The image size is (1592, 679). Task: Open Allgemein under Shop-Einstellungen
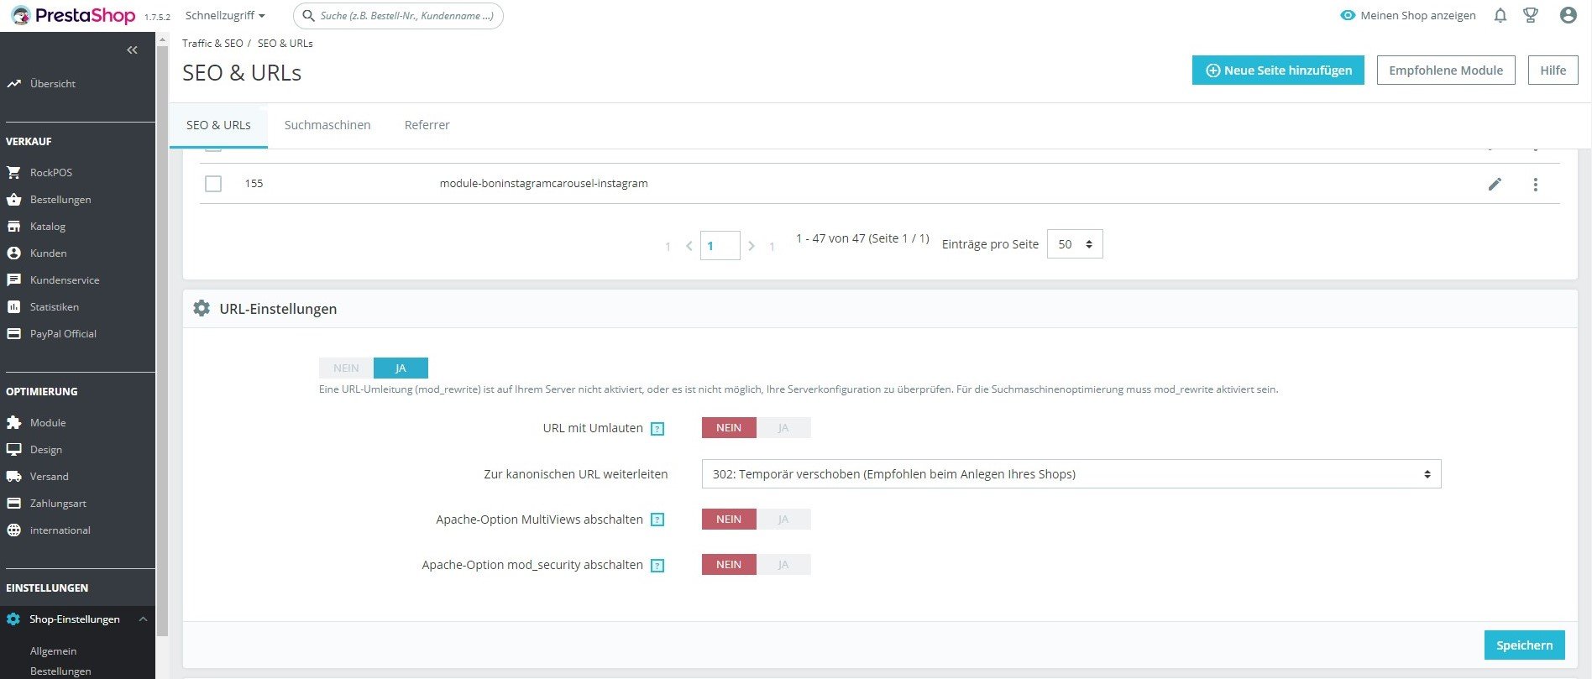coord(53,651)
